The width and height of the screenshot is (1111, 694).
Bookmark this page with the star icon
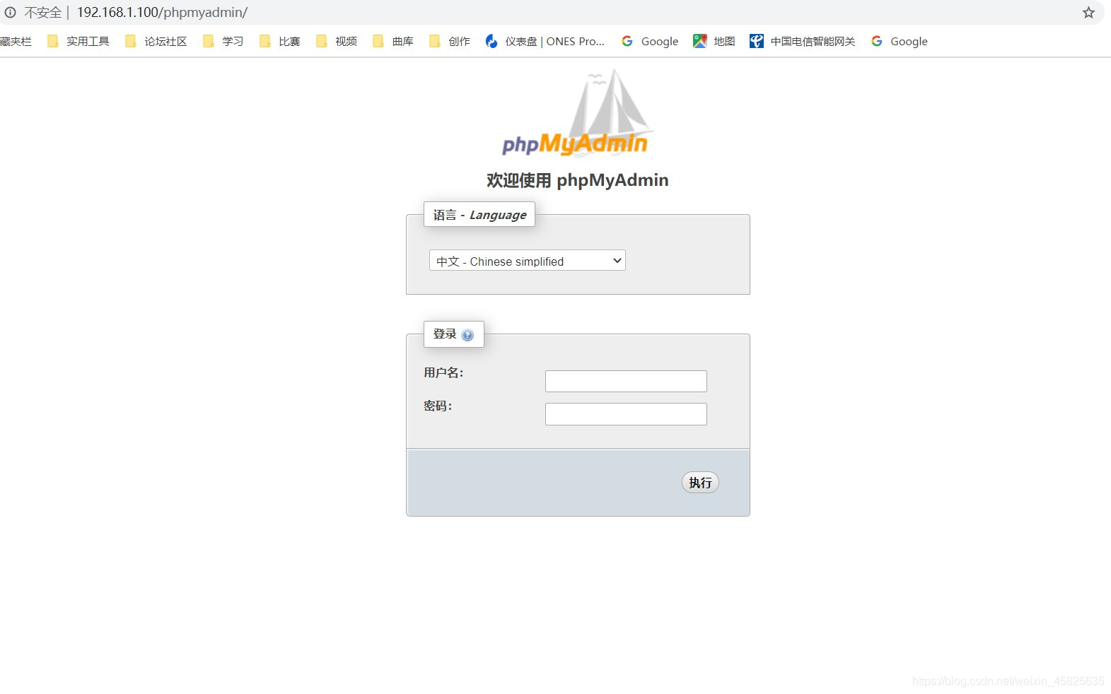(1088, 12)
